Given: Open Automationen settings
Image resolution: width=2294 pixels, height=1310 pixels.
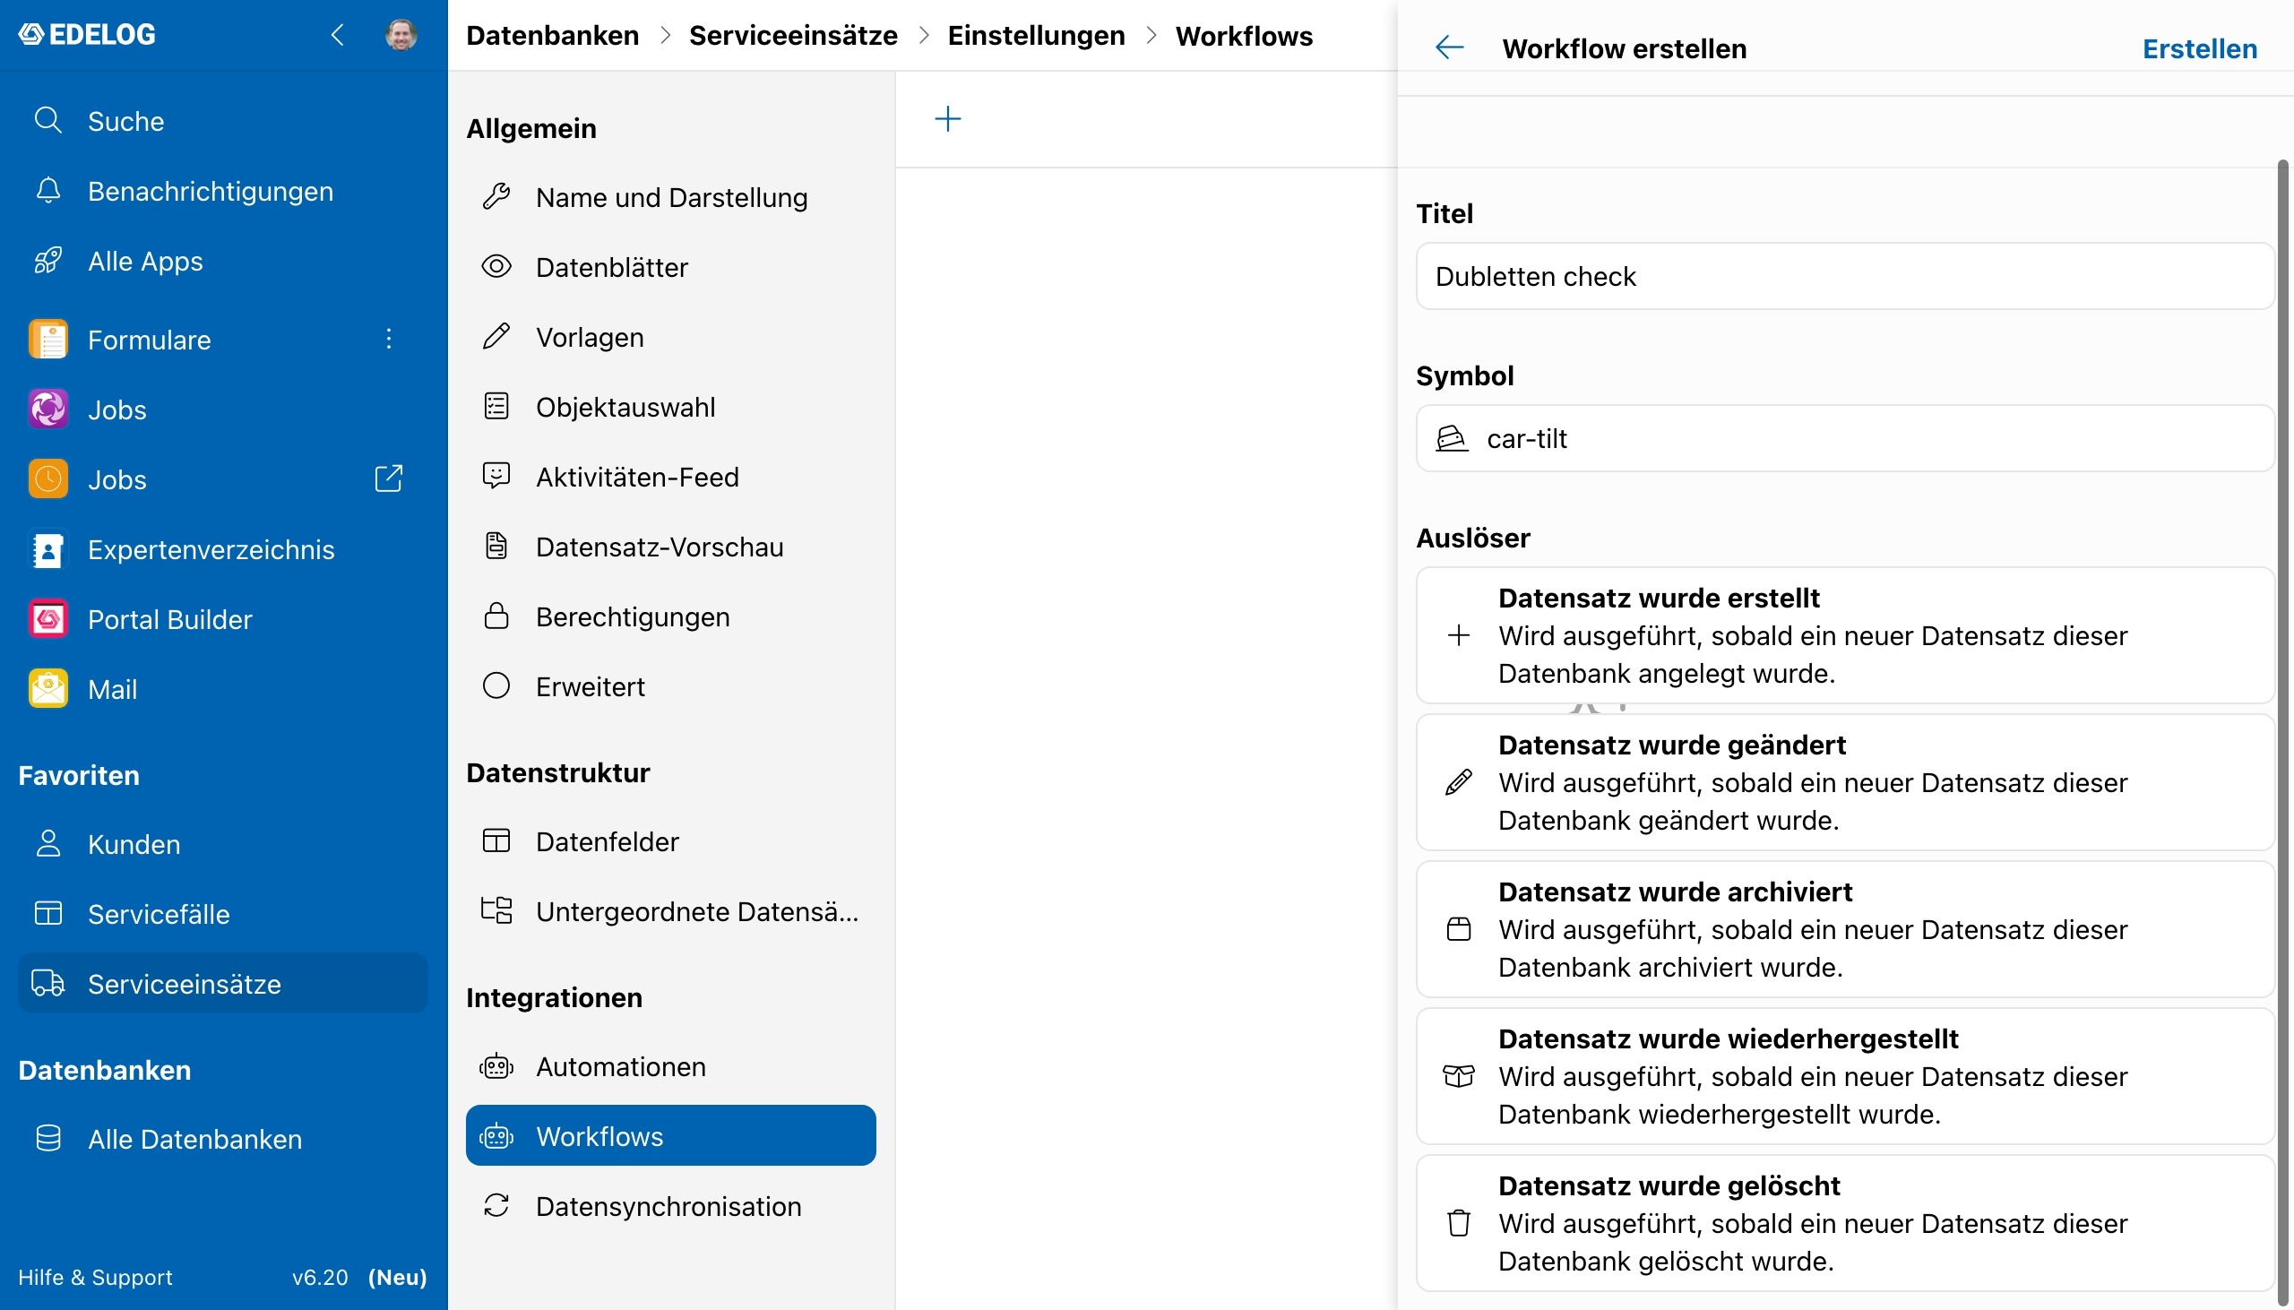Looking at the screenshot, I should tap(671, 1066).
